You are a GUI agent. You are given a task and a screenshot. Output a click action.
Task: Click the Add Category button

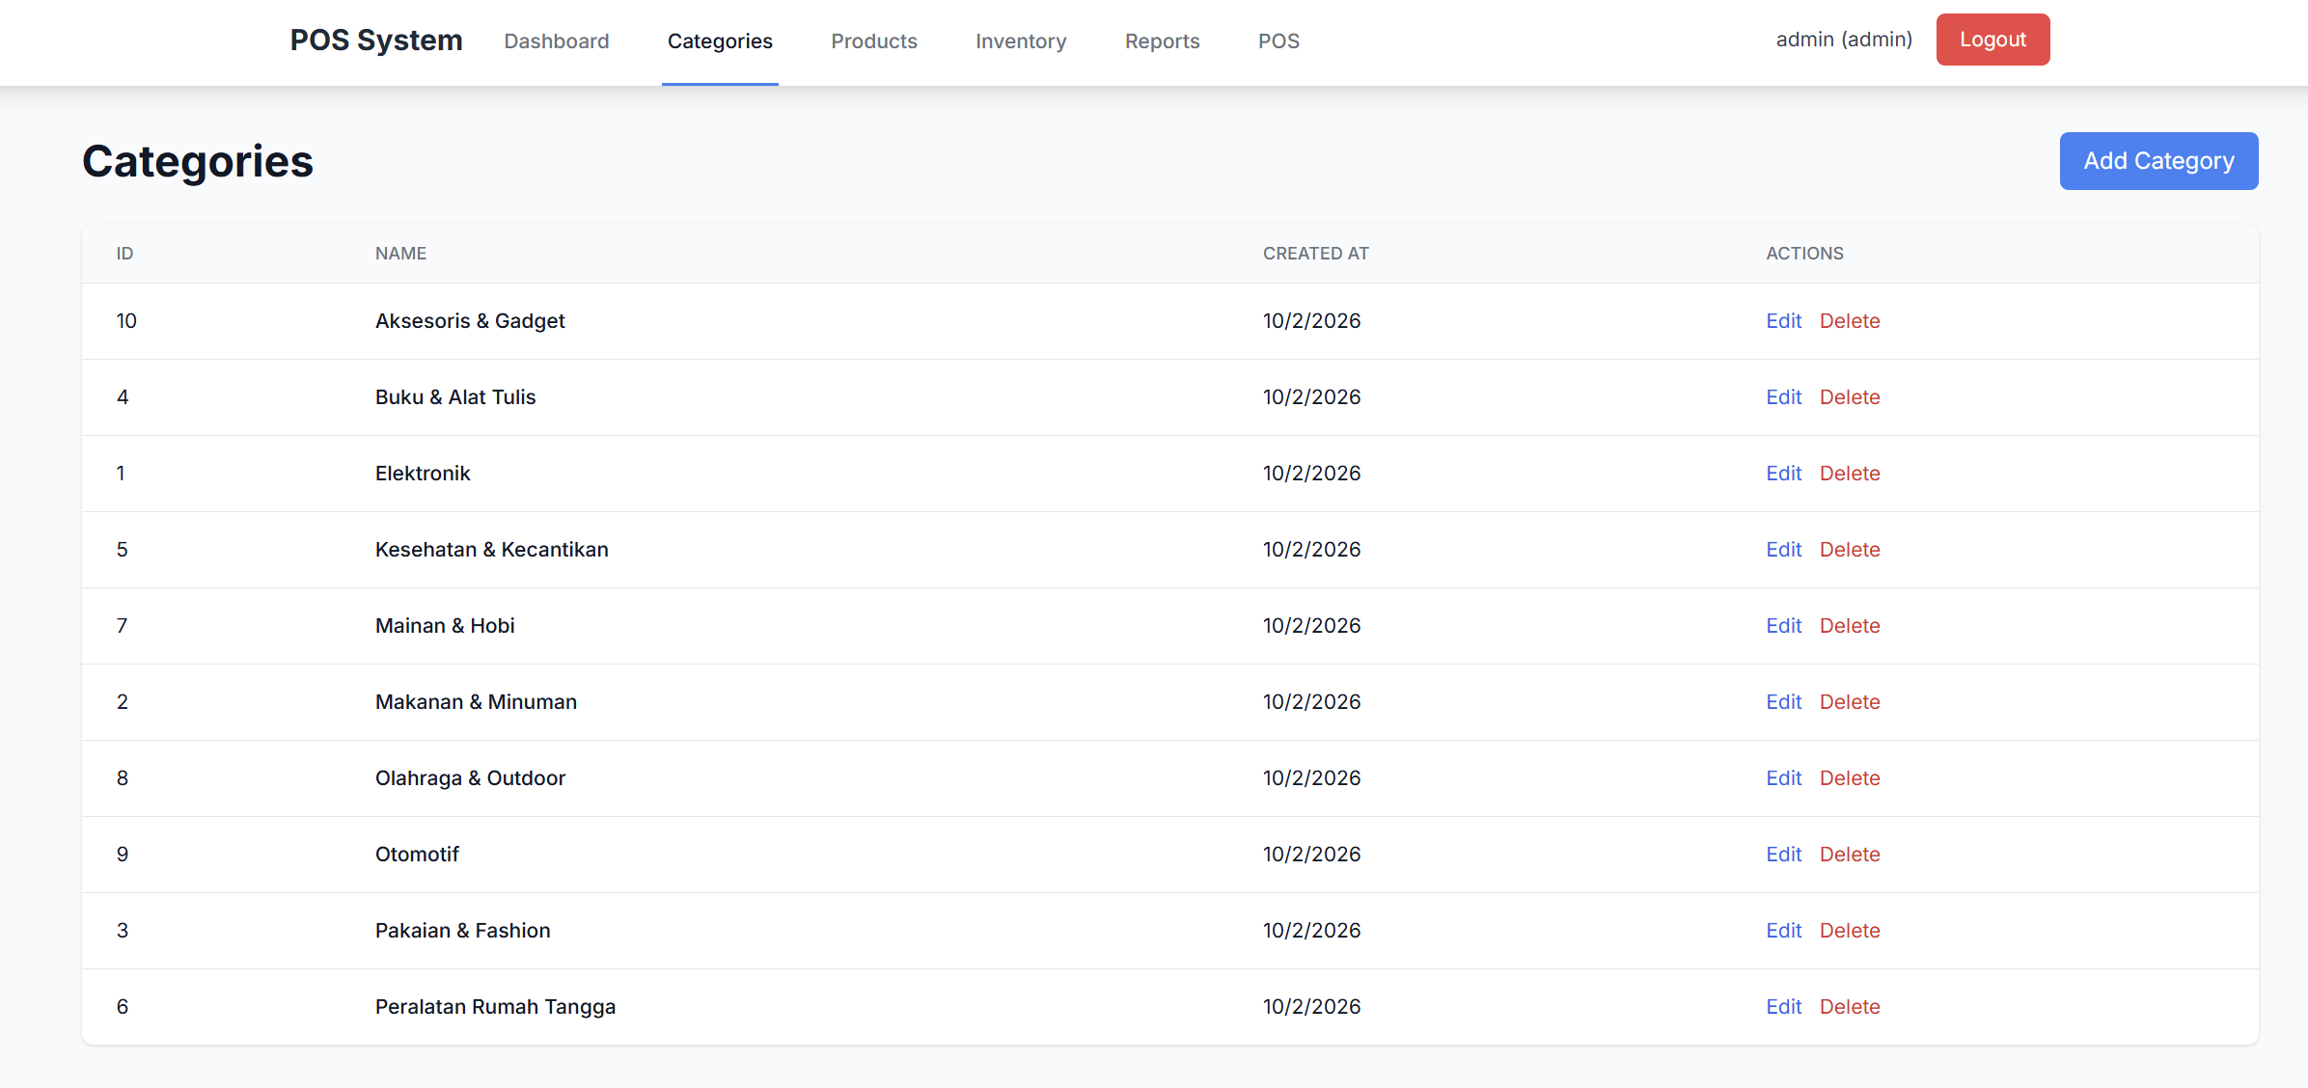point(2158,161)
